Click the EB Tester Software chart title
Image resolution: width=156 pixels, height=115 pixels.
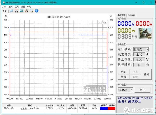(x=58, y=17)
